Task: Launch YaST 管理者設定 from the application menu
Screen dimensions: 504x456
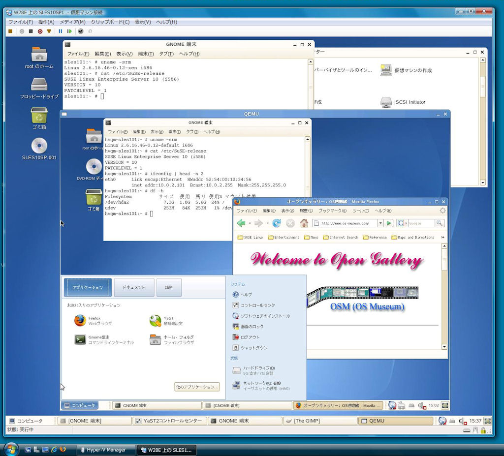Action: coord(166,321)
